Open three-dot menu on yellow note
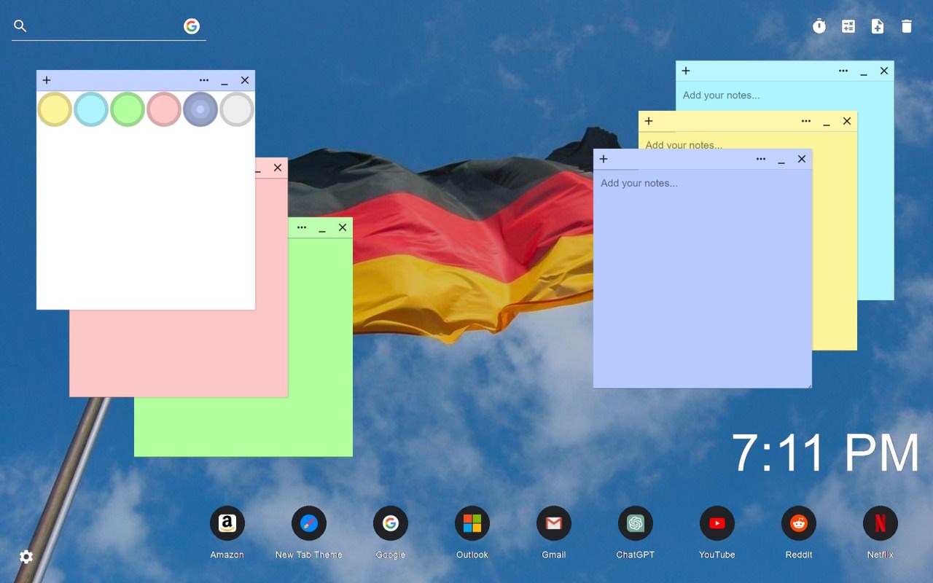The height and width of the screenshot is (583, 933). [x=806, y=121]
